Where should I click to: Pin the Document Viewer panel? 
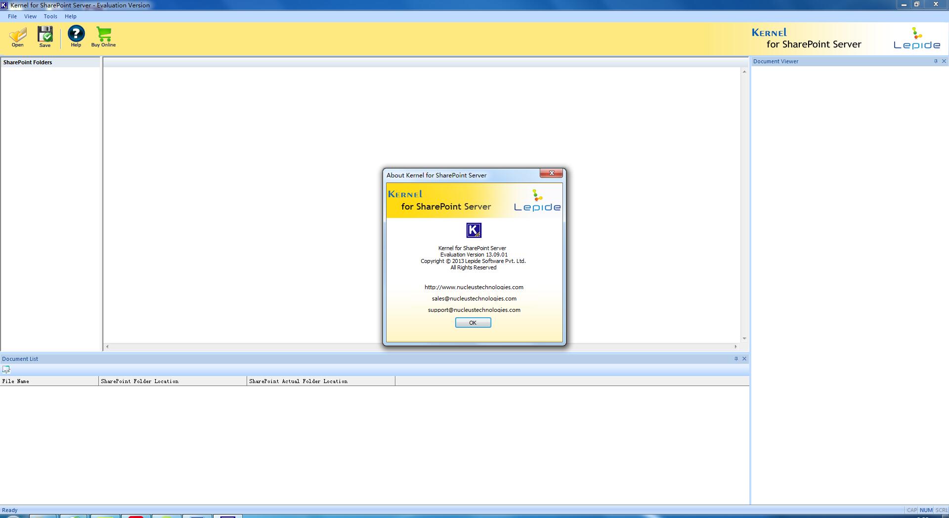pos(936,61)
